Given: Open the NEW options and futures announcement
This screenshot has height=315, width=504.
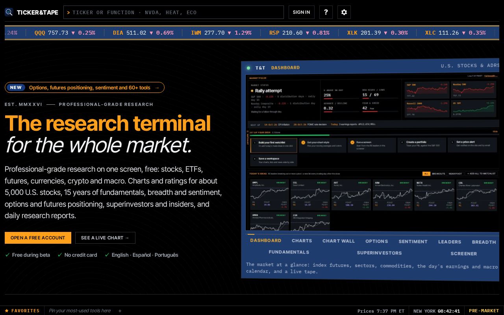Looking at the screenshot, I should (x=85, y=87).
